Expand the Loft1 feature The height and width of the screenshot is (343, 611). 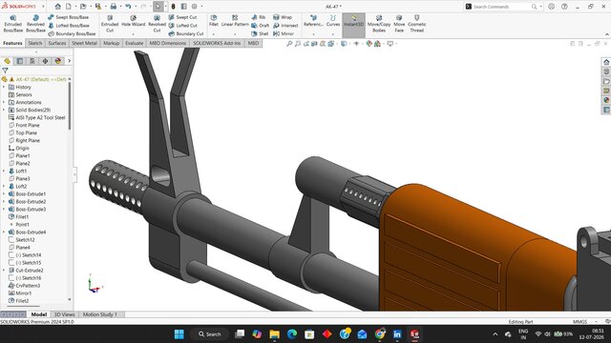tap(4, 171)
